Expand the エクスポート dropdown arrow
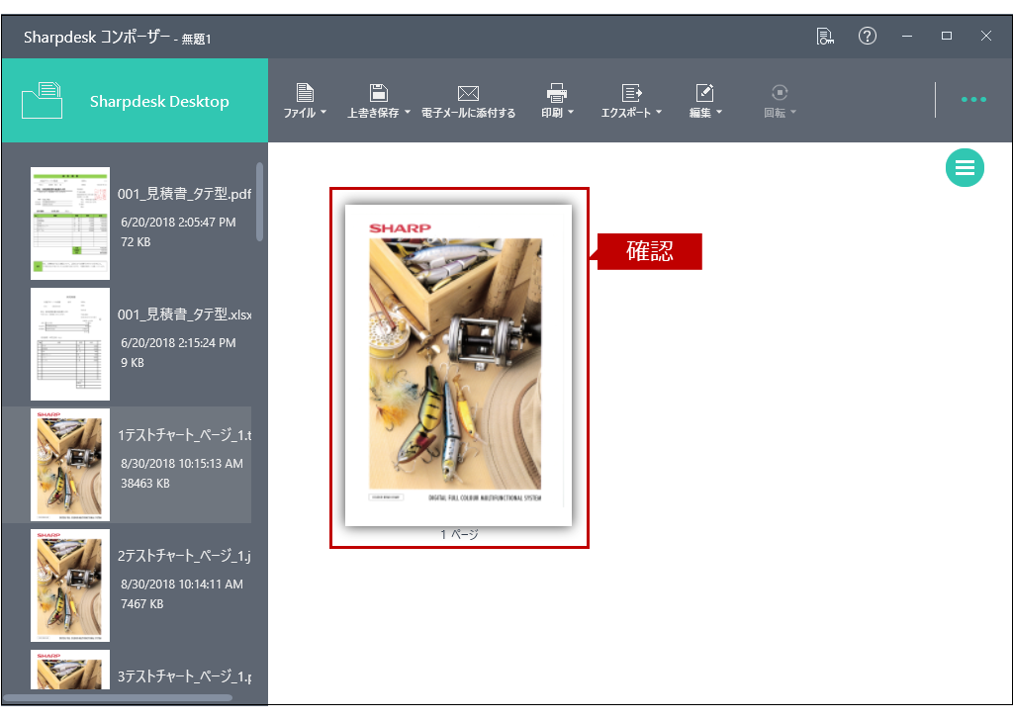The width and height of the screenshot is (1013, 720). (659, 113)
